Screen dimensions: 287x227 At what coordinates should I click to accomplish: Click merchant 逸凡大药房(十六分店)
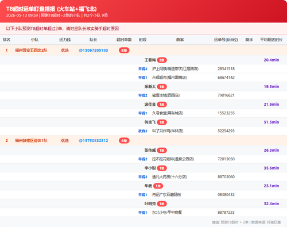point(169,177)
